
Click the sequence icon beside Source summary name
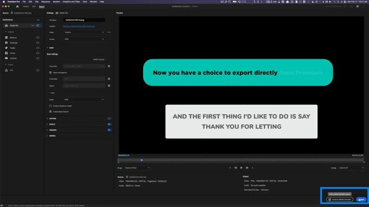[x=127, y=177]
